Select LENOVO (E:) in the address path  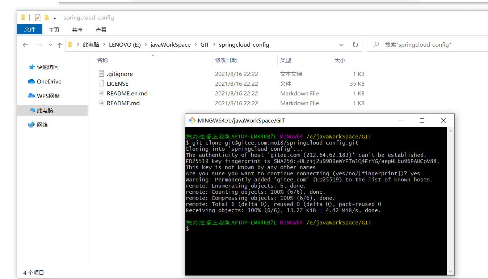click(125, 45)
